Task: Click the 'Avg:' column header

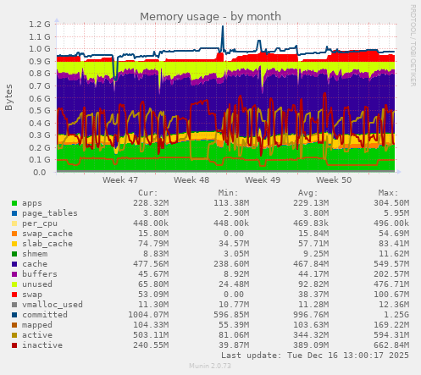Action: (x=308, y=193)
